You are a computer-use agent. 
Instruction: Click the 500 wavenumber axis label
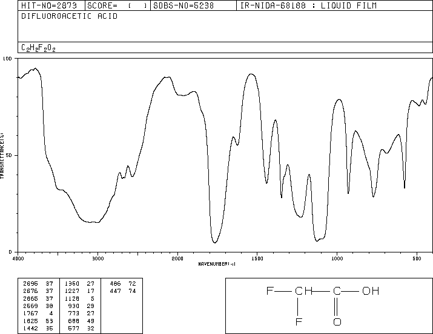417,259
